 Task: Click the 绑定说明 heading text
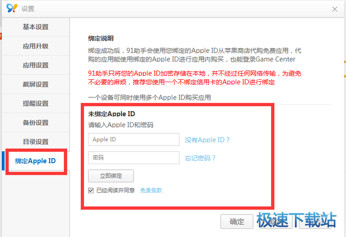(x=101, y=38)
